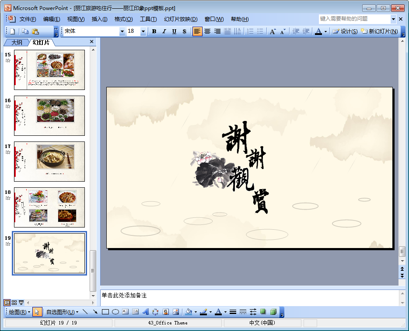Apply font color from formatting toolbar
Viewport: 409px width, 331px height.
point(318,31)
